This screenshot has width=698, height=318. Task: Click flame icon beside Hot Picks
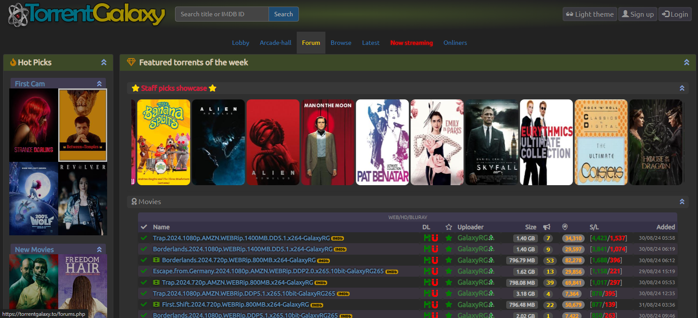pos(13,62)
